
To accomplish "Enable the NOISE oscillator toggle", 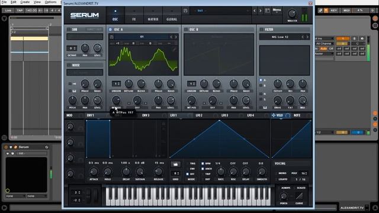I will [x=69, y=65].
